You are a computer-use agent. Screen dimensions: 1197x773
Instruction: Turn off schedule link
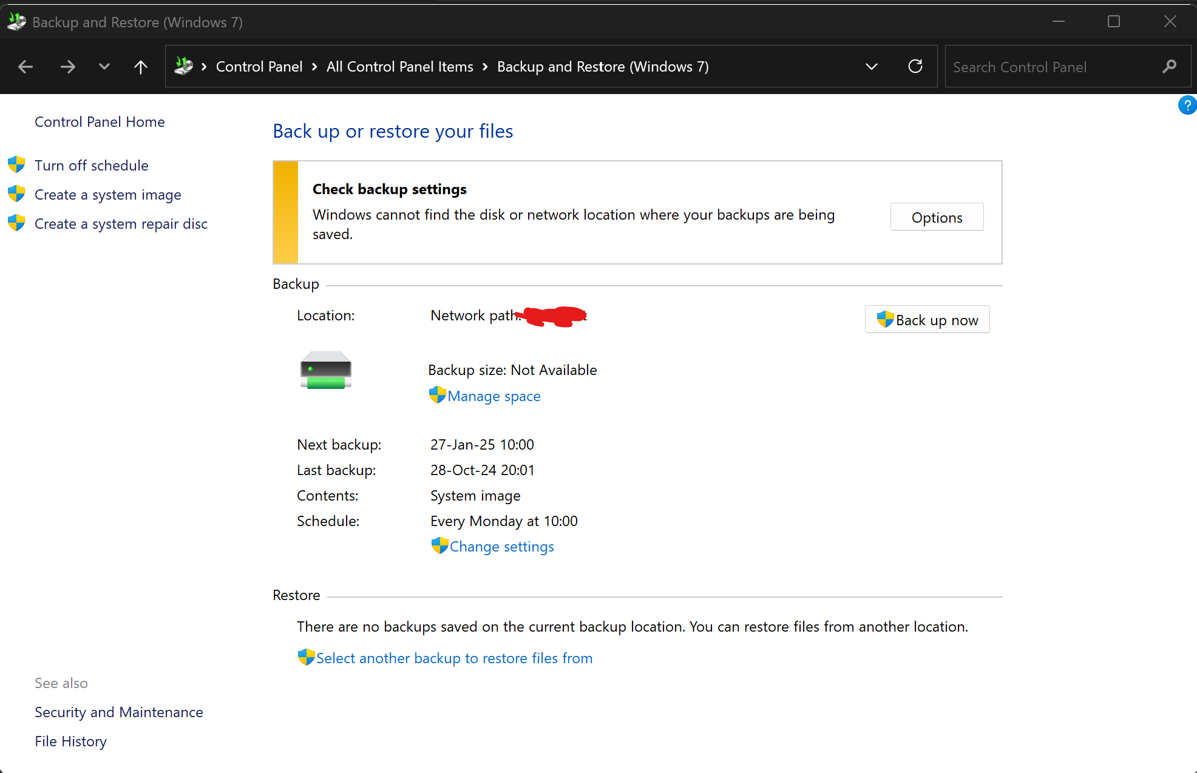click(x=92, y=166)
